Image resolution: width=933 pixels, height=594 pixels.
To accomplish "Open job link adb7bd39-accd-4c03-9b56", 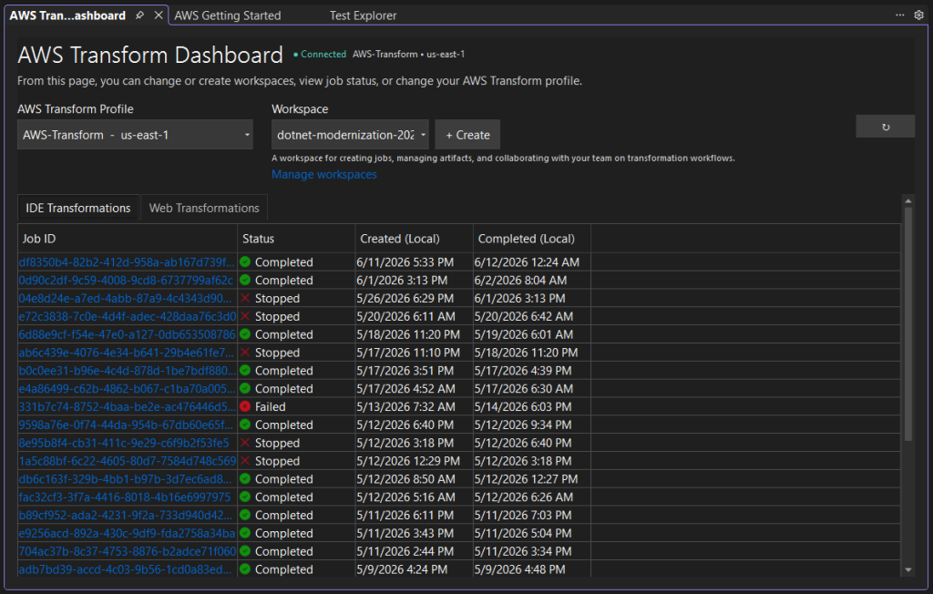I will [125, 569].
